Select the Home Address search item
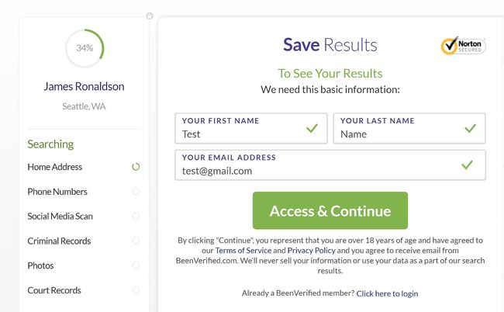Image resolution: width=504 pixels, height=312 pixels. point(55,167)
